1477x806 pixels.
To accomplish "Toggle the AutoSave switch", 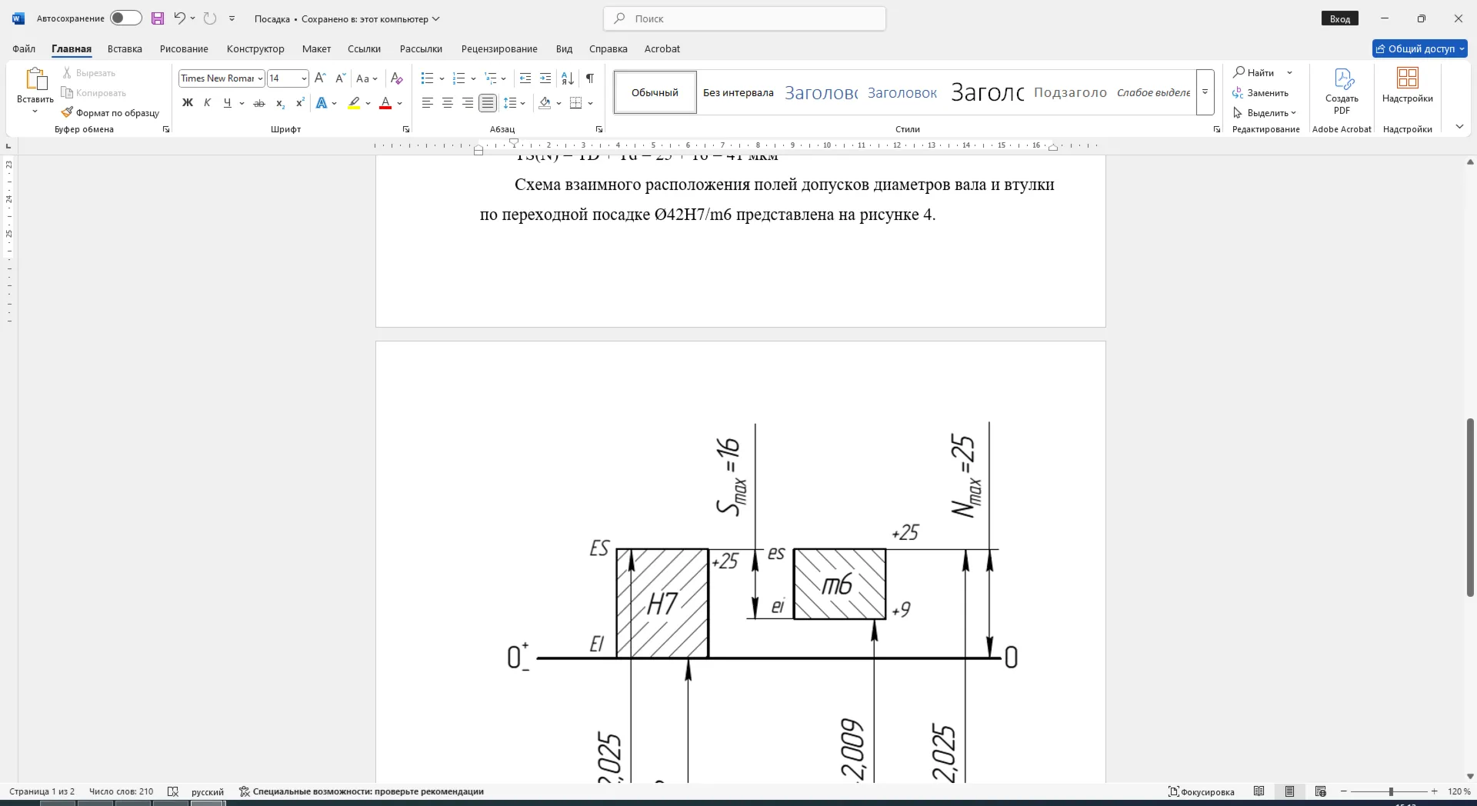I will coord(125,18).
